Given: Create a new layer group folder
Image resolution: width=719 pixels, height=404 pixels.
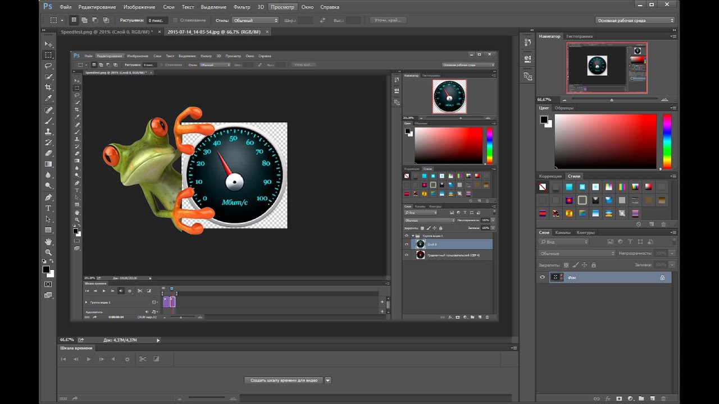Looking at the screenshot, I should (641, 398).
